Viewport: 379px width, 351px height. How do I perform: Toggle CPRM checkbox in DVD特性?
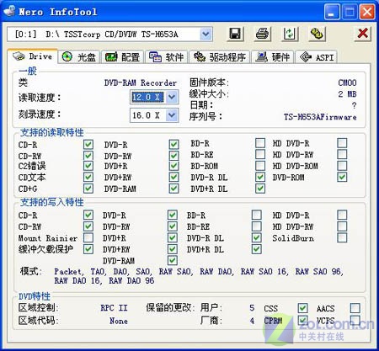click(302, 320)
